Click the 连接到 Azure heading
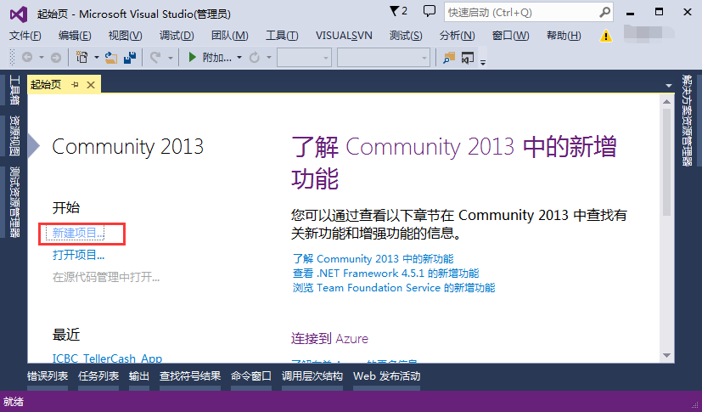Viewport: 702px width, 412px height. click(x=329, y=339)
